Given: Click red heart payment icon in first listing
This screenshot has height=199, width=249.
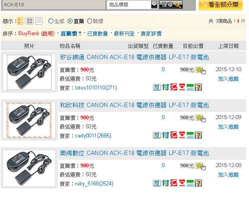Looking at the screenshot, I should coord(182,87).
